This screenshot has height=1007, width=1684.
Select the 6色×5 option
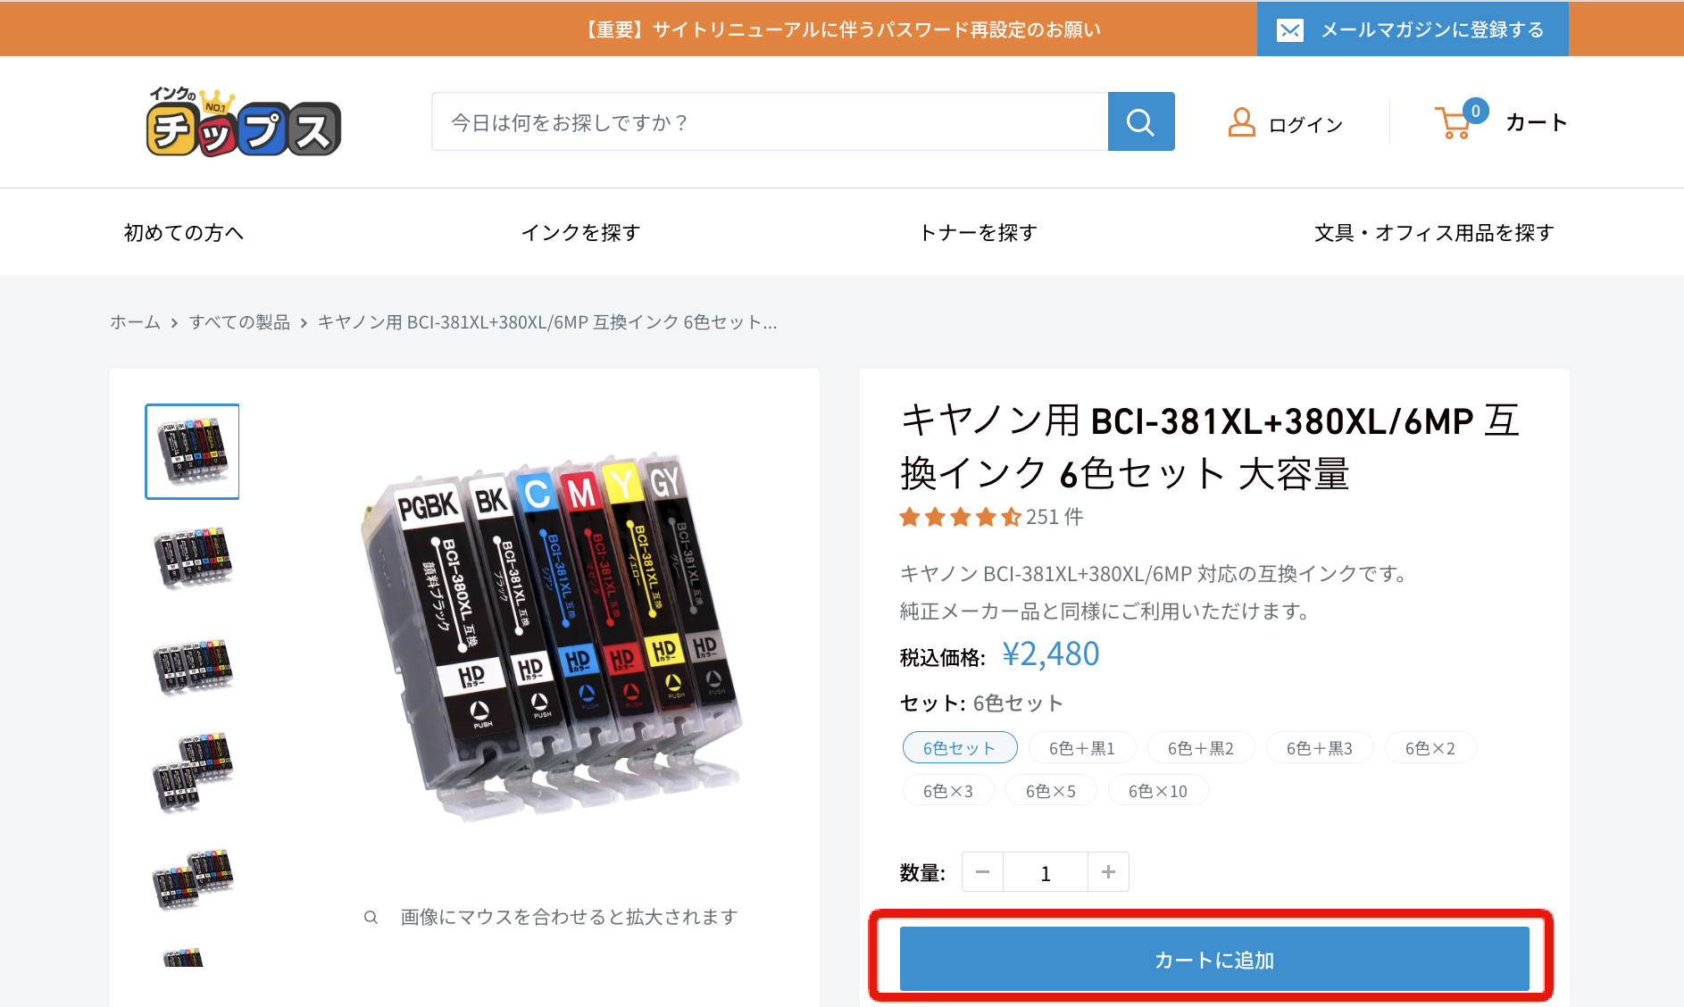pyautogui.click(x=1051, y=791)
